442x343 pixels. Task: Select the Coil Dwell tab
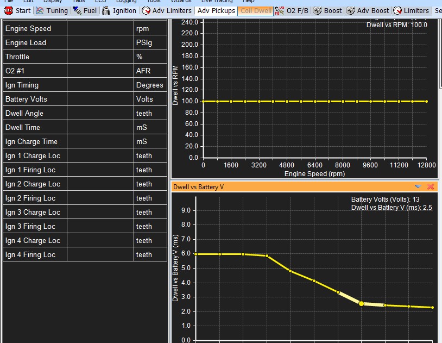pyautogui.click(x=256, y=10)
